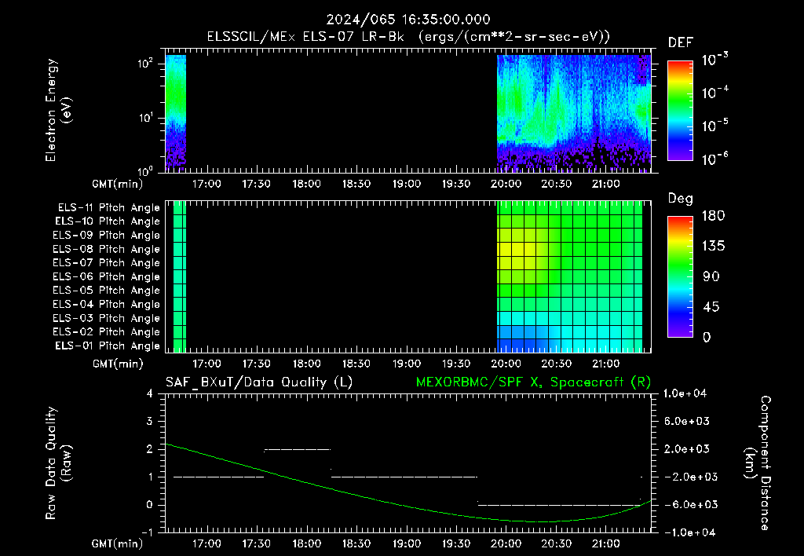Image resolution: width=804 pixels, height=556 pixels.
Task: Click the GMT(min) label under the spectrogram panel
Action: point(118,184)
